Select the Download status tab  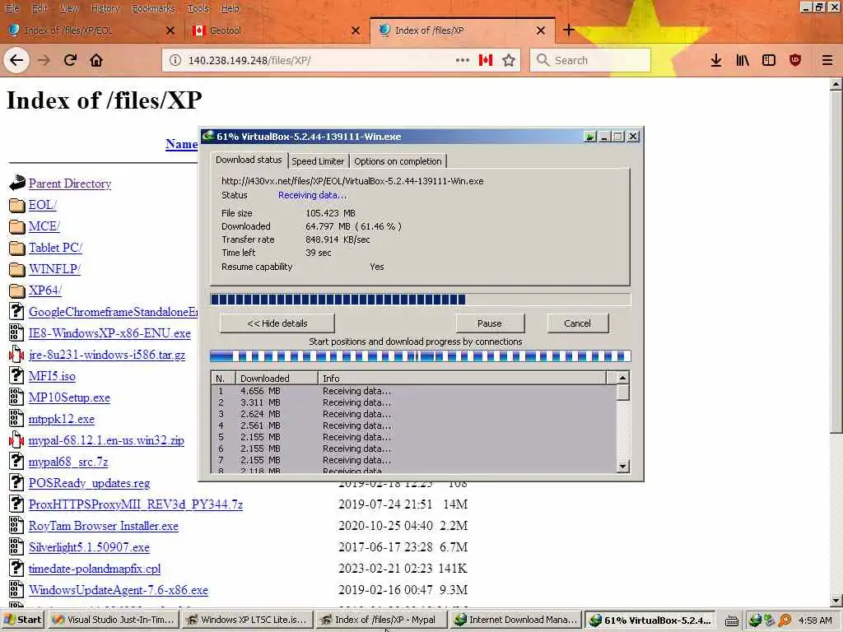(x=249, y=160)
